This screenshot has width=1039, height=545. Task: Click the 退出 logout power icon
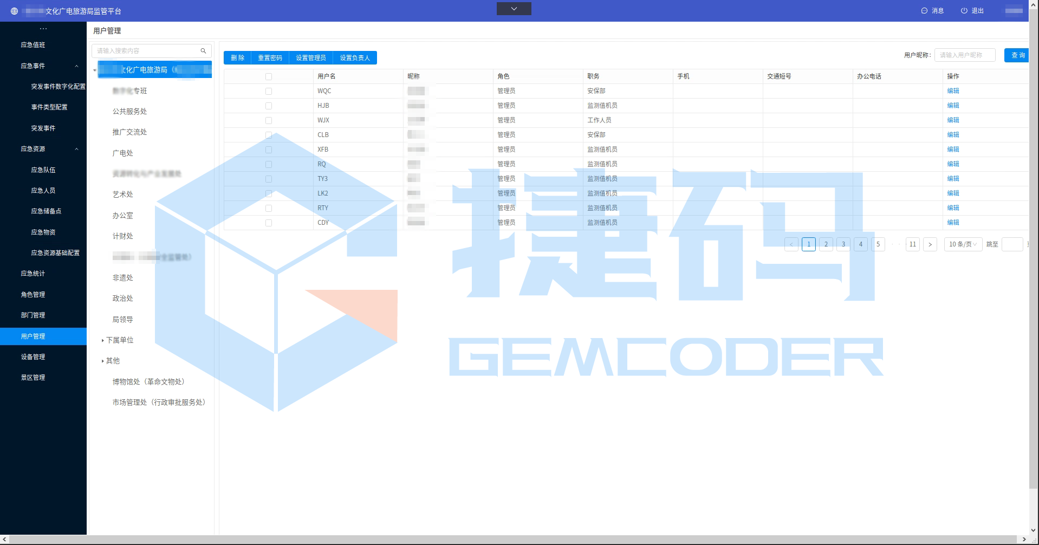pos(964,11)
